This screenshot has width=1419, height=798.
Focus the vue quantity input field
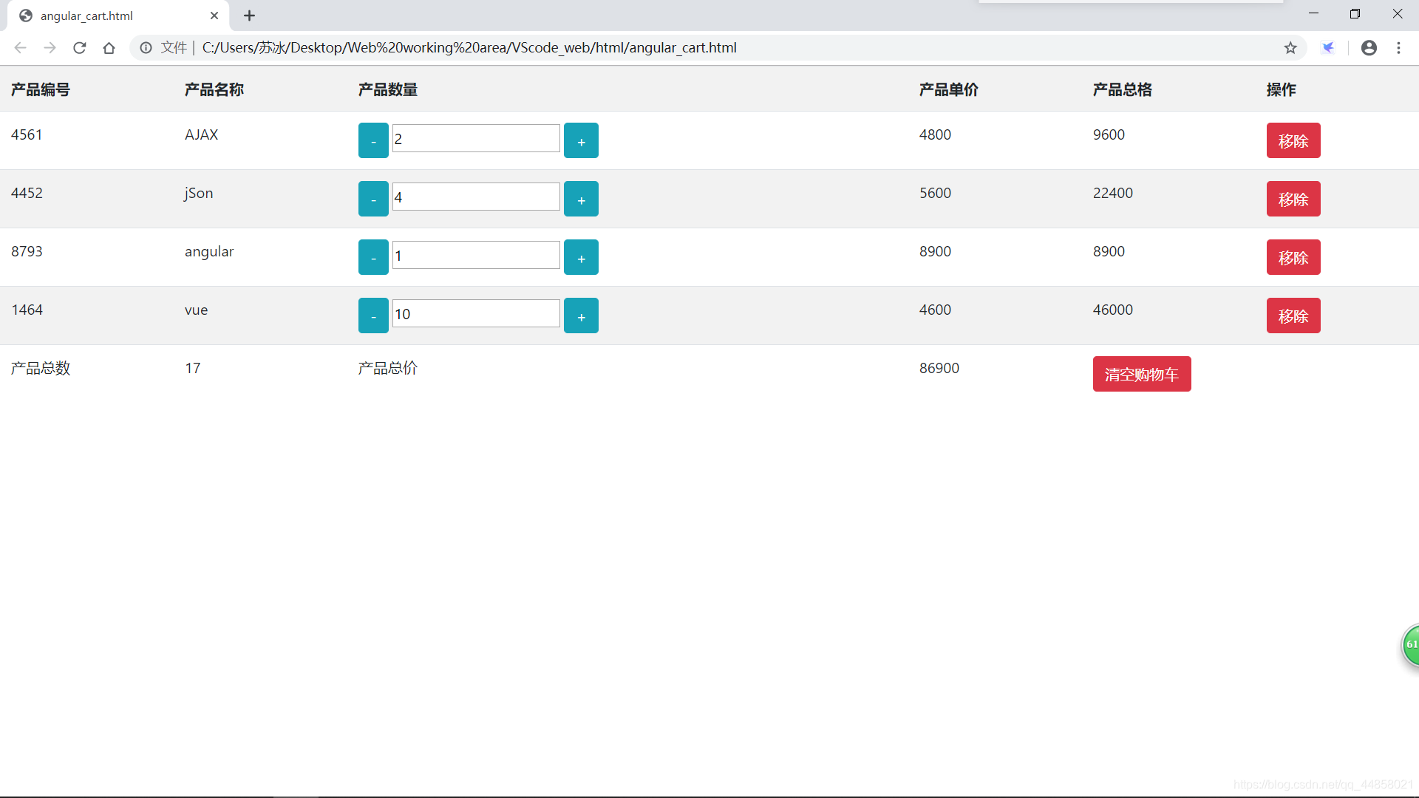(x=476, y=313)
